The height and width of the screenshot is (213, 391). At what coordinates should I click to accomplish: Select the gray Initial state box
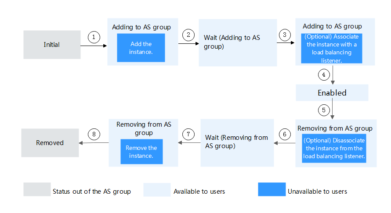(x=52, y=45)
